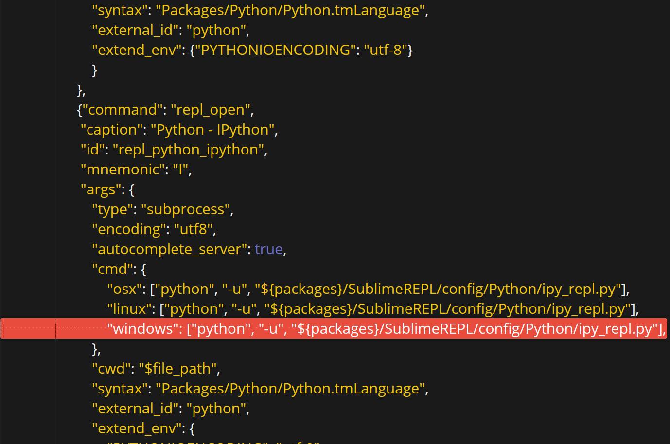The image size is (670, 444).
Task: Click the "extend_env" key near the bottom
Action: tap(138, 428)
